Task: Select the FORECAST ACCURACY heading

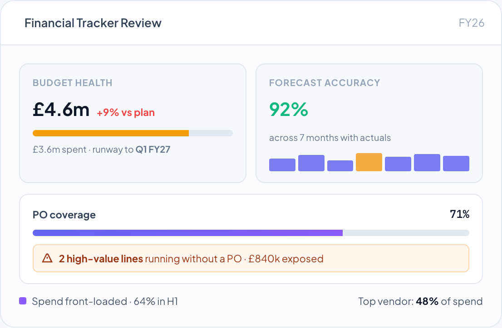Action: point(325,83)
